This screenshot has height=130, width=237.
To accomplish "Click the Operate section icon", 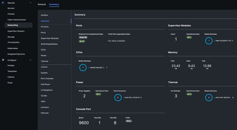I will coord(3,3).
